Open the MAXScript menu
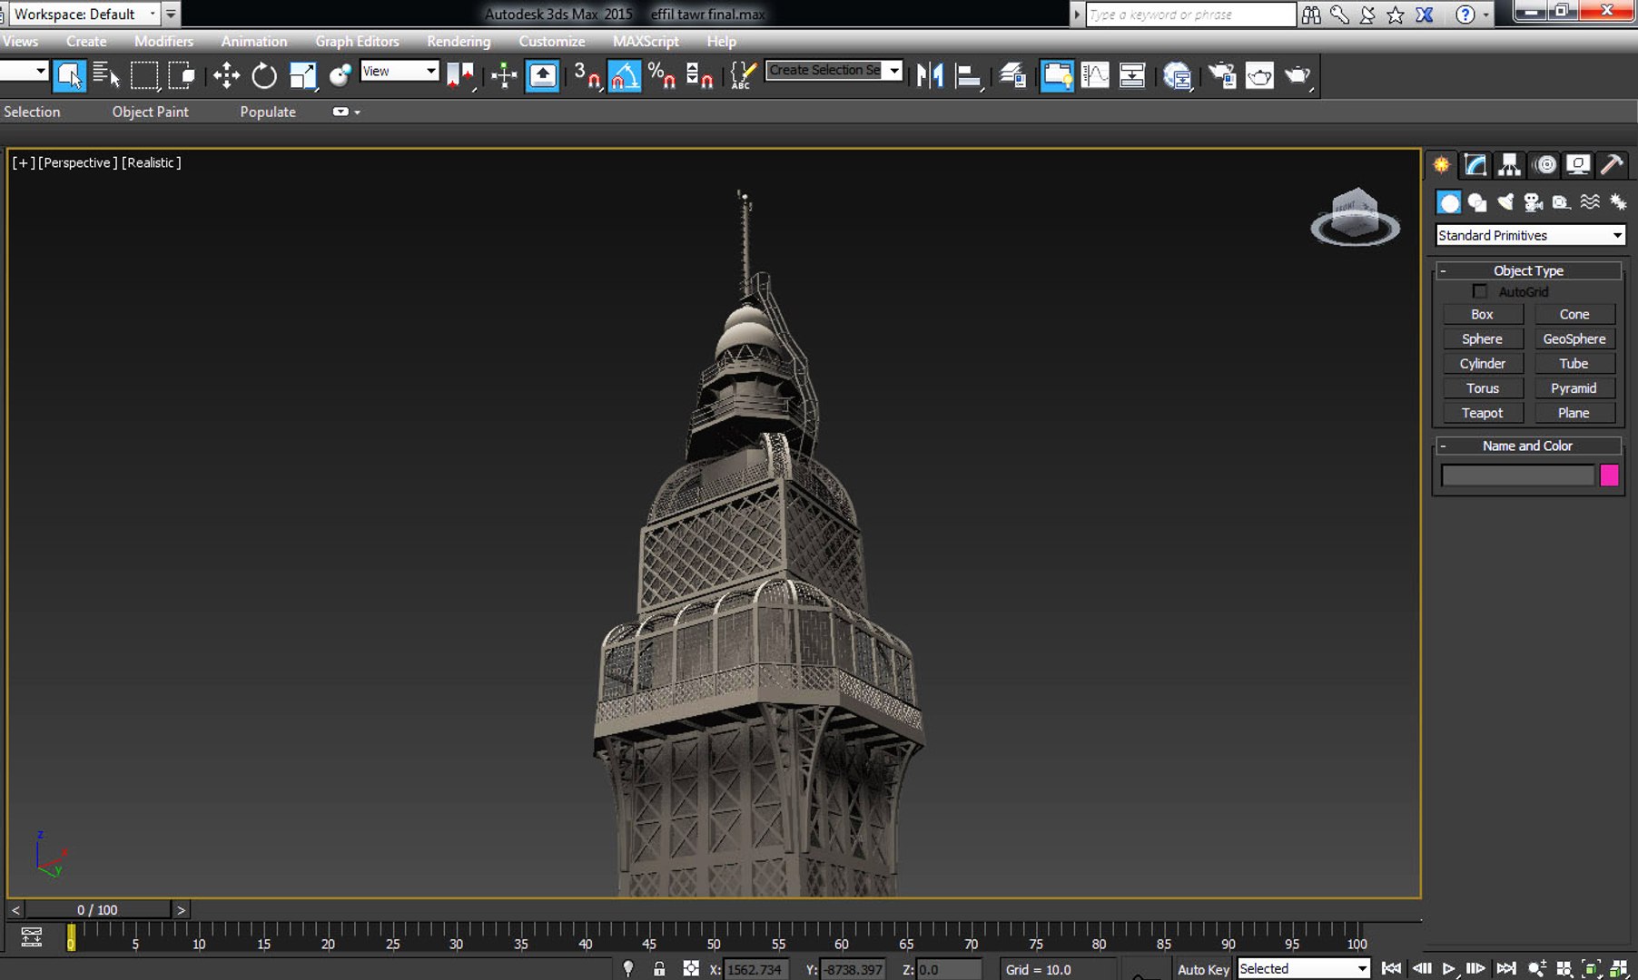The image size is (1638, 980). pos(646,41)
